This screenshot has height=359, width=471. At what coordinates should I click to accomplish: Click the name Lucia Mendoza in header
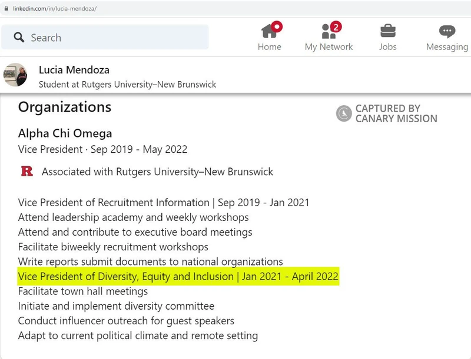coord(74,70)
